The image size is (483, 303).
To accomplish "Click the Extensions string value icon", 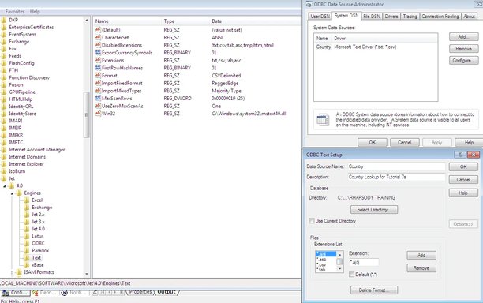I will 98,60.
